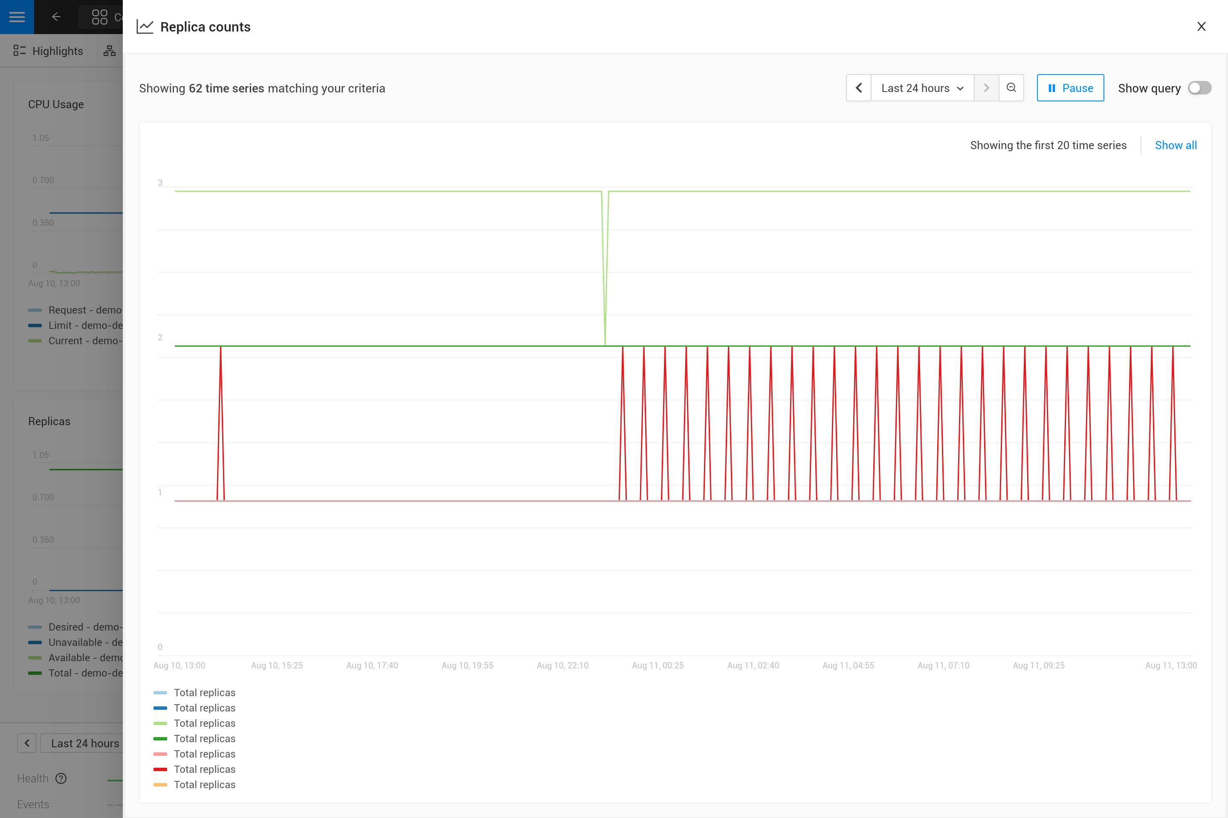Image resolution: width=1228 pixels, height=818 pixels.
Task: Click the grid apps icon next to the back arrow
Action: [x=100, y=17]
